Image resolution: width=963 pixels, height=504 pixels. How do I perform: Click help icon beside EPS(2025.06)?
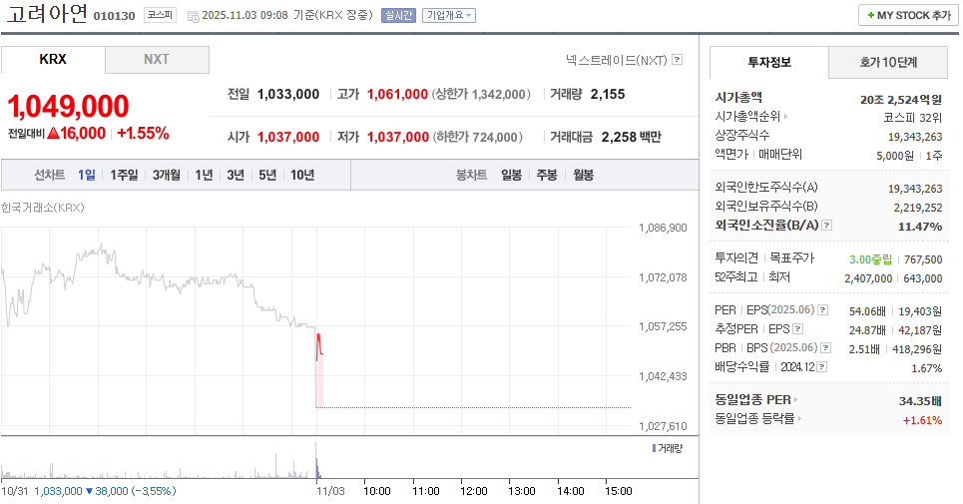click(x=823, y=310)
